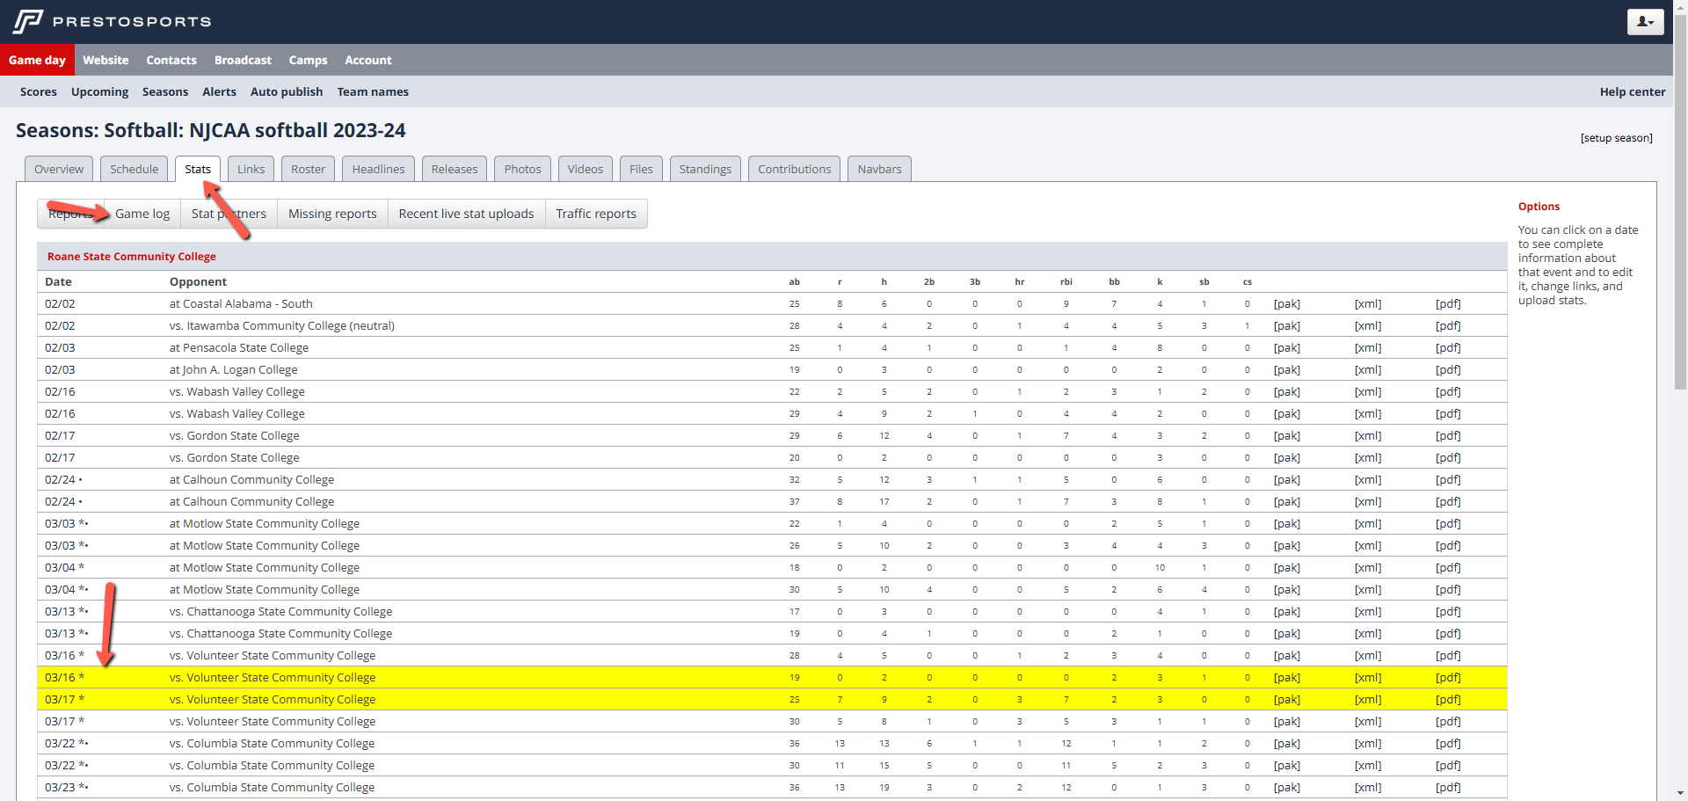Click the rbi column header
This screenshot has height=801, width=1688.
click(x=1066, y=281)
